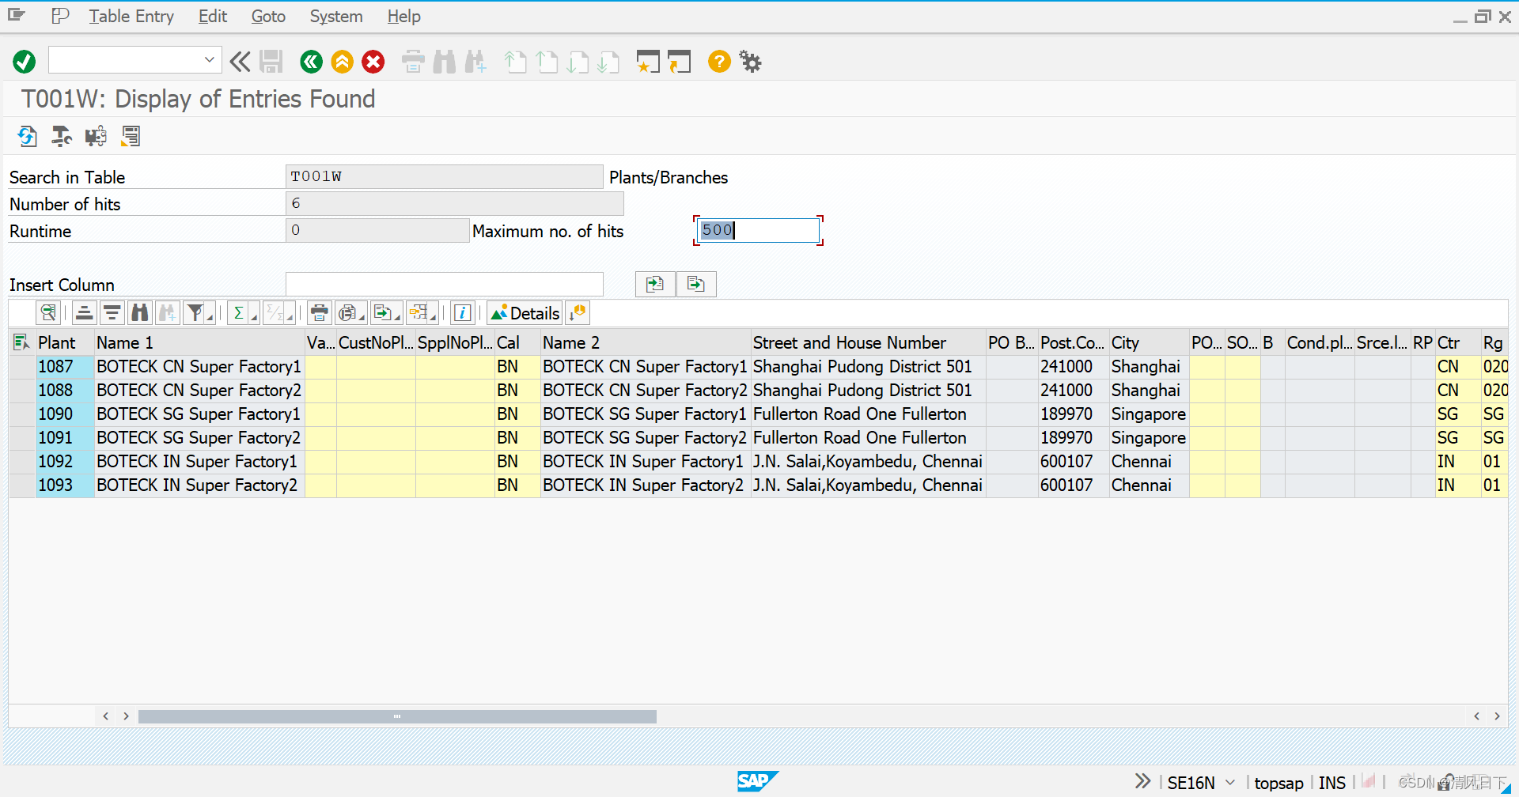Expand the Views dropdown arrow
1519x797 pixels.
[x=362, y=316]
